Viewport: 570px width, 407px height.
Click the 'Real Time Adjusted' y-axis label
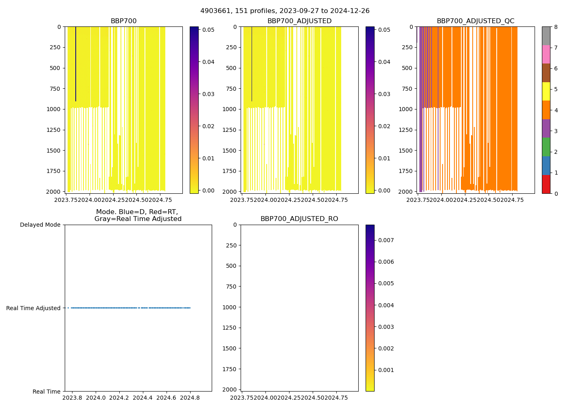pos(33,308)
